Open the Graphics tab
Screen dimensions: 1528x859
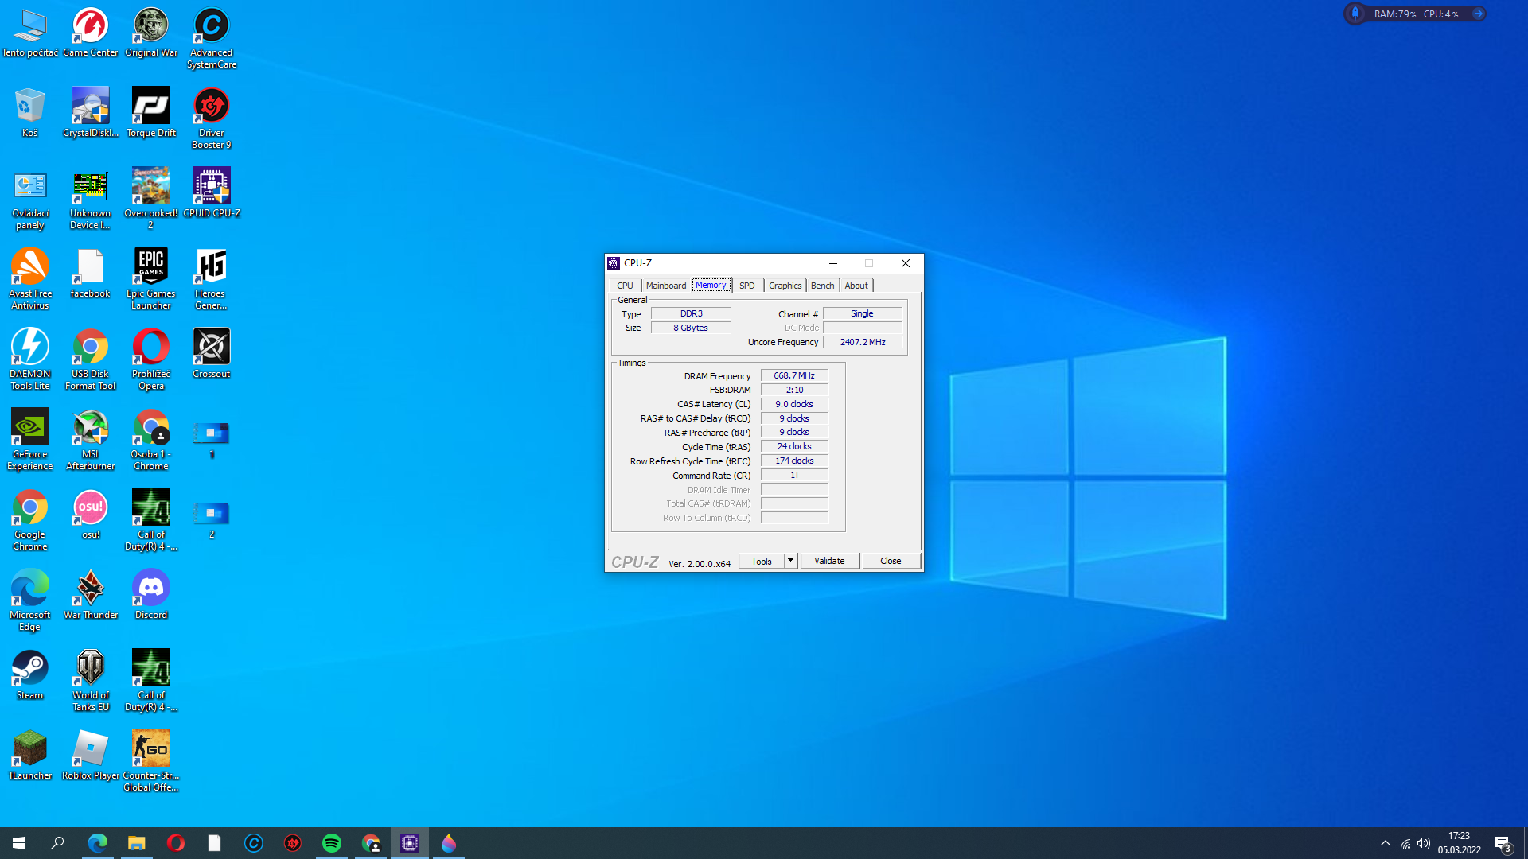[x=785, y=286]
